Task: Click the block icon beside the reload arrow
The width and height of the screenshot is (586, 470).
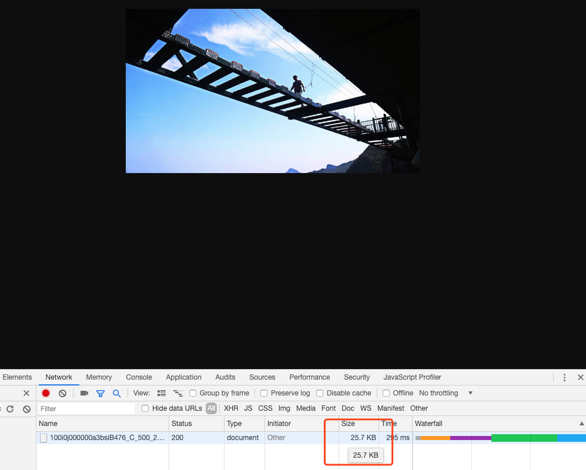Action: tap(26, 409)
